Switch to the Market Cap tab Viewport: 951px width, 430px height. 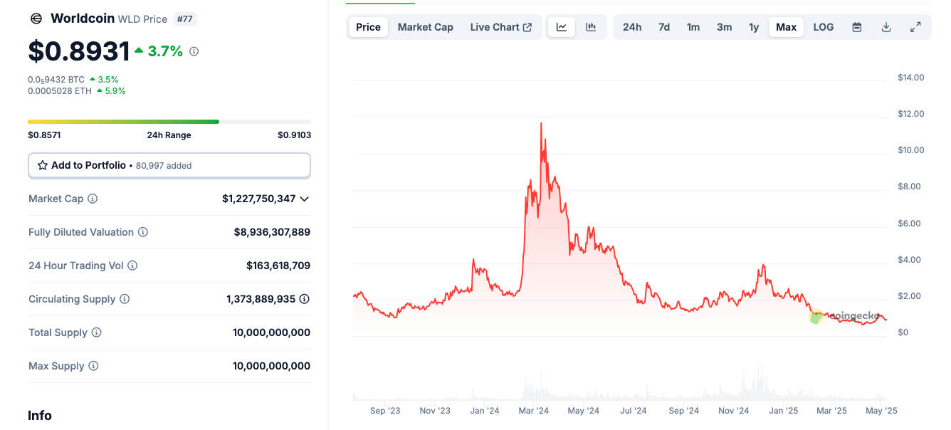(x=425, y=26)
